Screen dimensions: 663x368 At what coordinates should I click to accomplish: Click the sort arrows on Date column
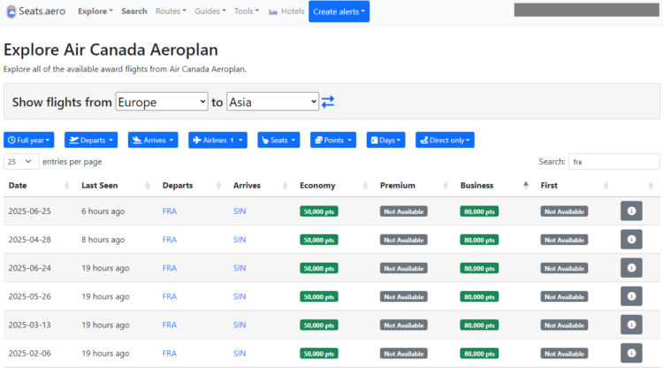click(67, 186)
